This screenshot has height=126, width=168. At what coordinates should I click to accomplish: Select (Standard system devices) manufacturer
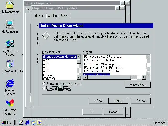coord(59,57)
